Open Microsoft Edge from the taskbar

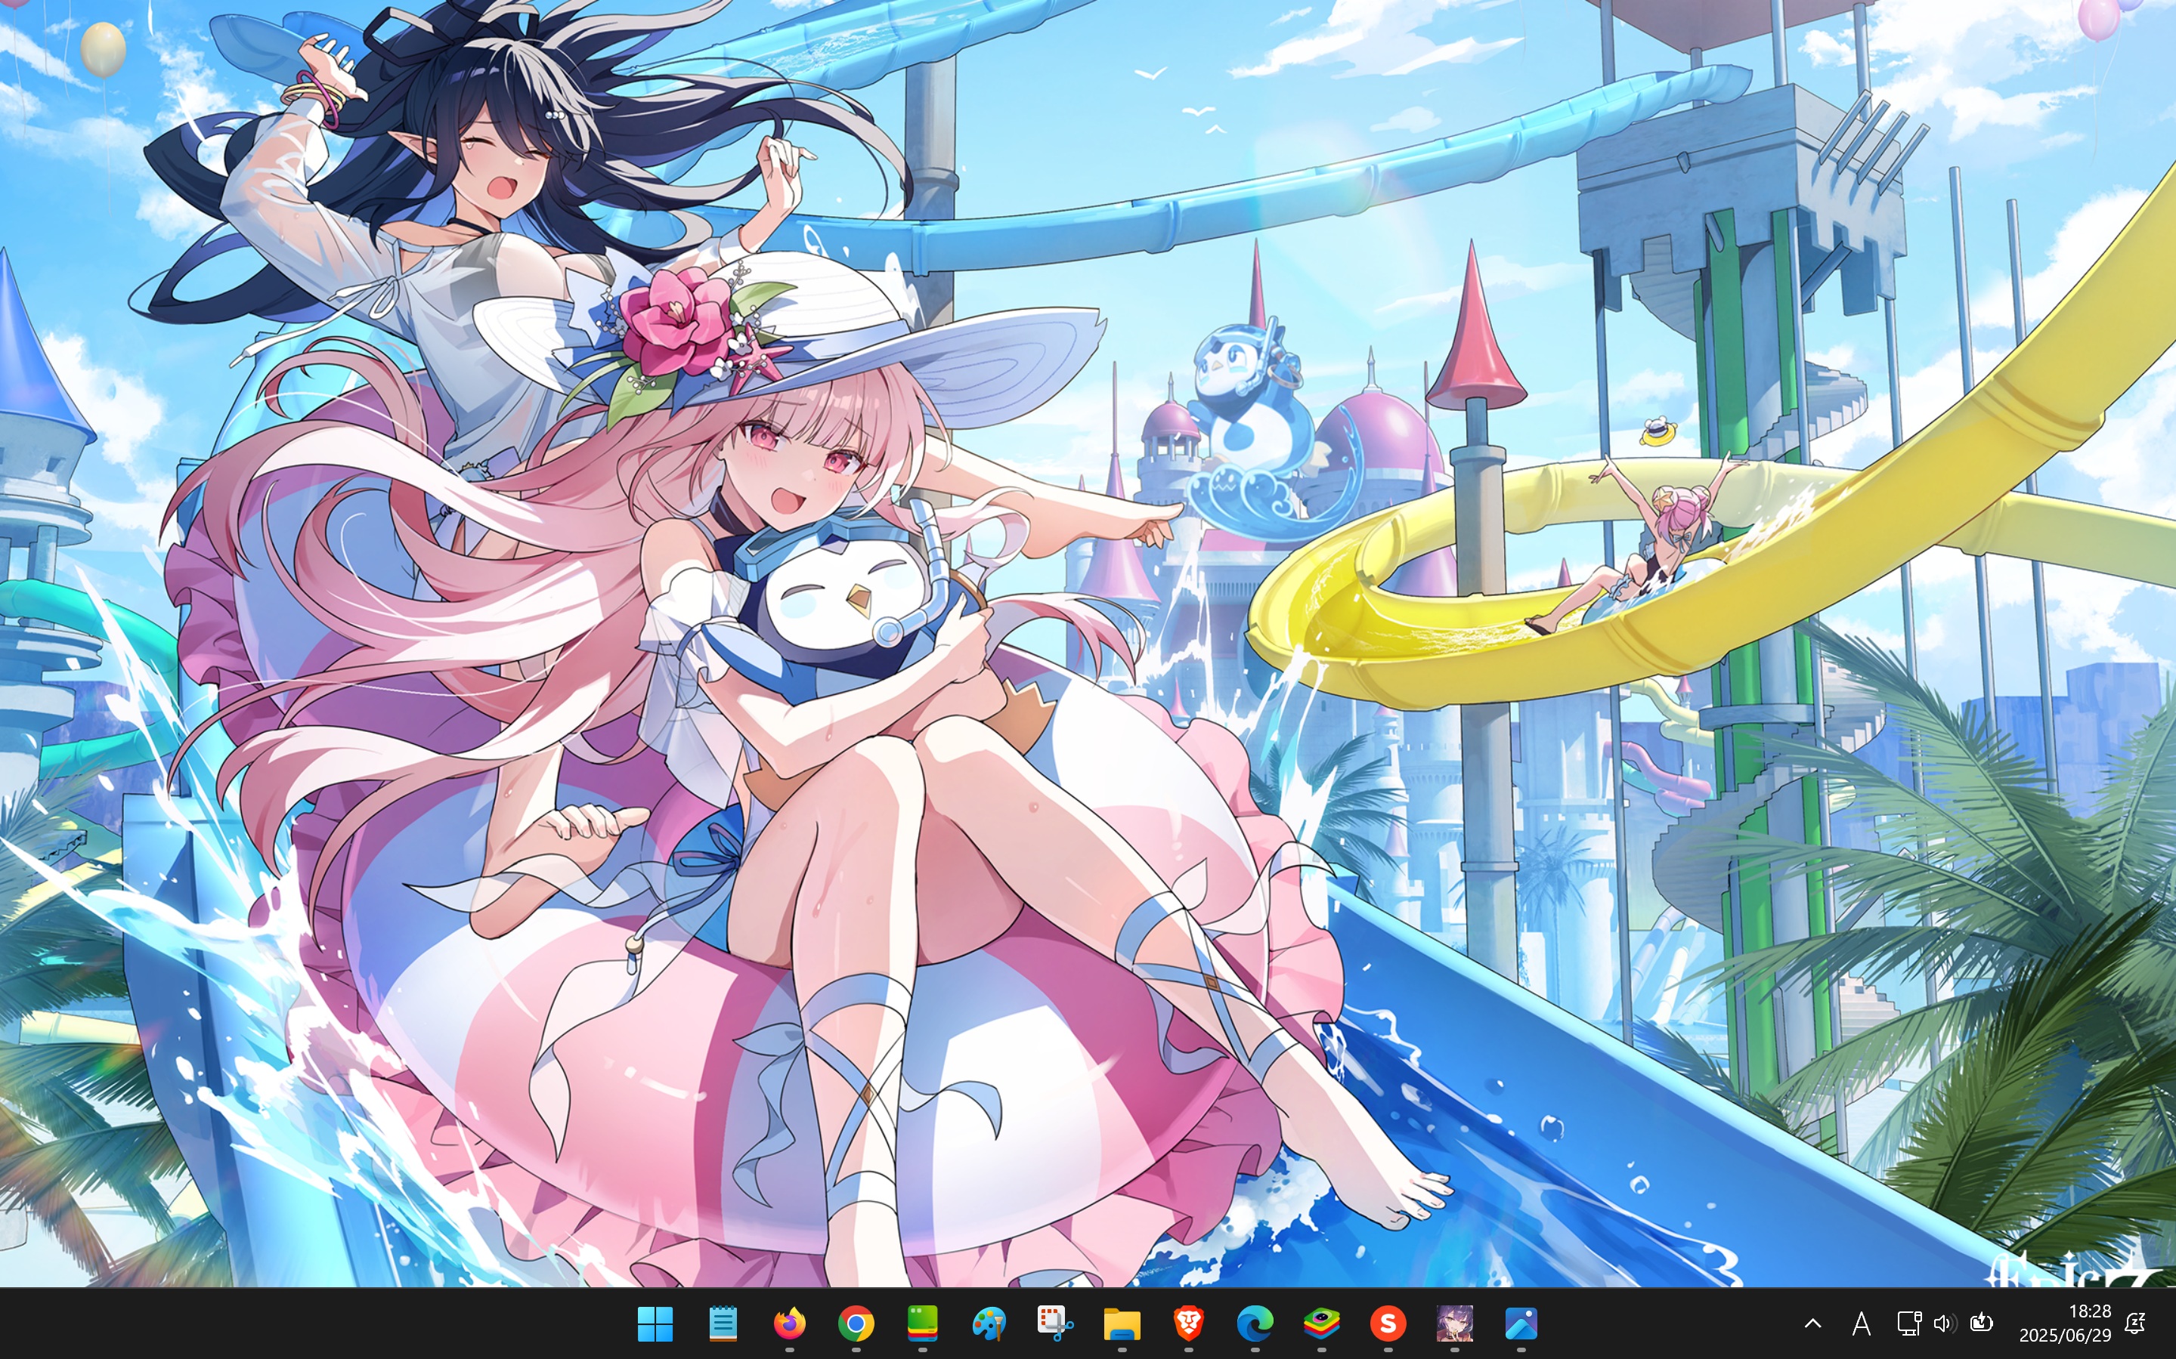pos(1255,1323)
